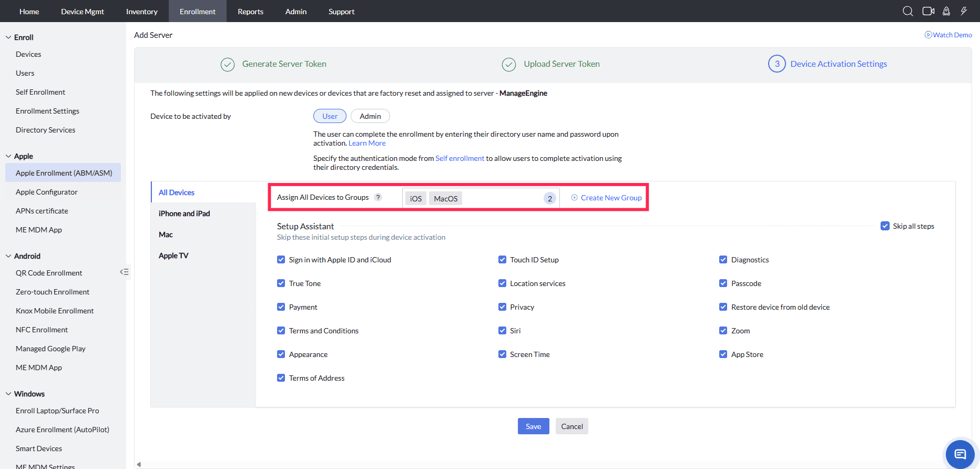
Task: Open the Inventory menu tab
Action: pyautogui.click(x=141, y=11)
